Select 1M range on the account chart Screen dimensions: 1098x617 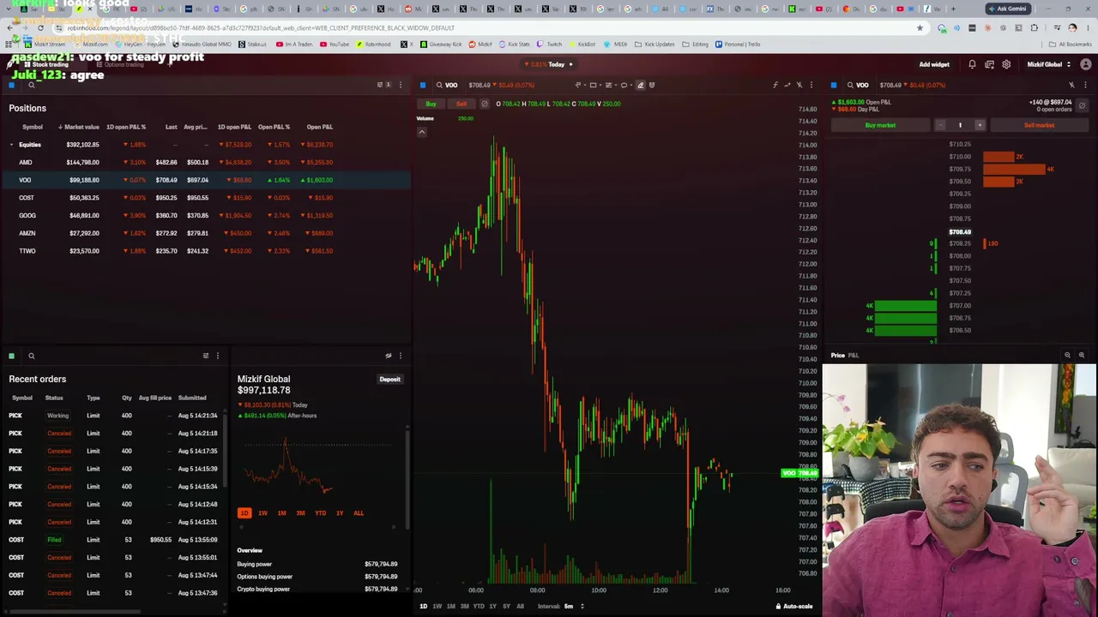point(281,513)
